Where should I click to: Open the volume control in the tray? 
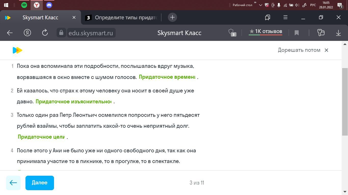[x=297, y=5]
